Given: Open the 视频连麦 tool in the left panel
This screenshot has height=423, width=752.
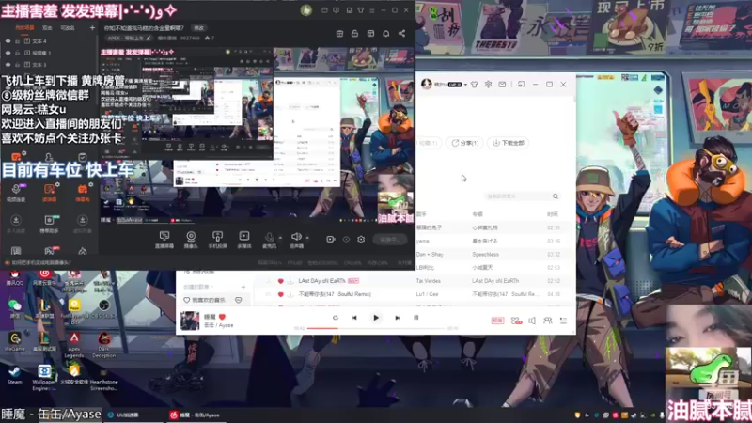Looking at the screenshot, I should coord(16,193).
